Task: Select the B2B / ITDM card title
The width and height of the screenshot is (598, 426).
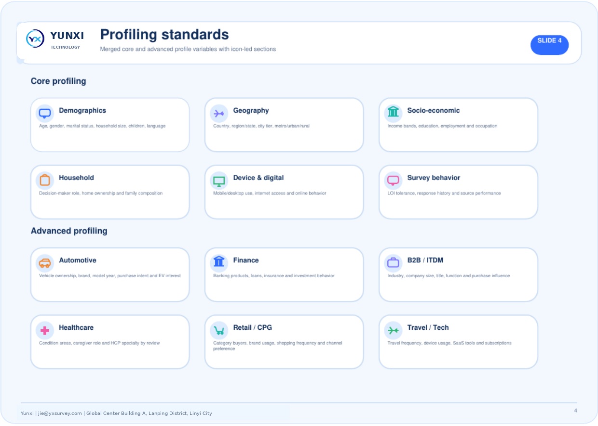Action: tap(425, 260)
